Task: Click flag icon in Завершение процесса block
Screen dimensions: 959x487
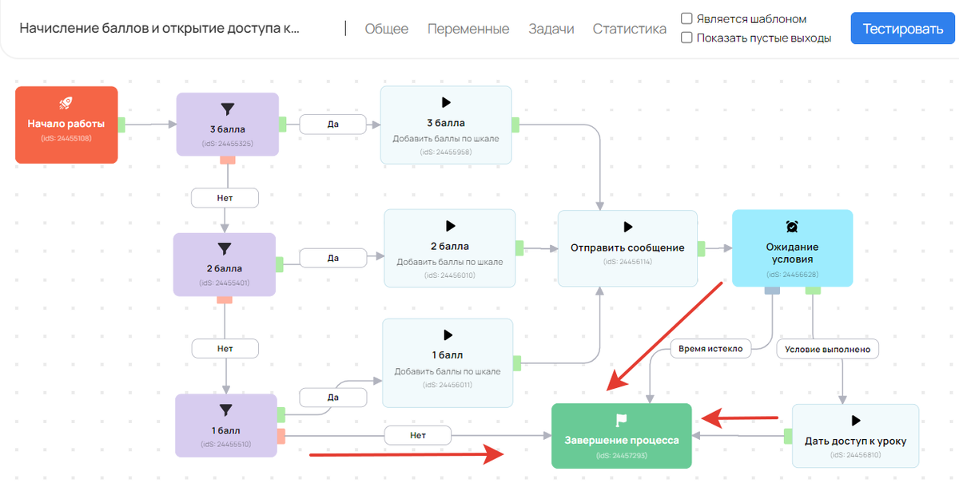Action: (621, 420)
